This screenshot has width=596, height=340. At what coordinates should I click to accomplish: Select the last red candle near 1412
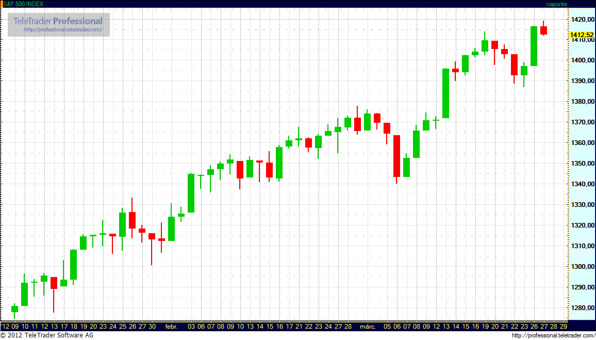(543, 30)
